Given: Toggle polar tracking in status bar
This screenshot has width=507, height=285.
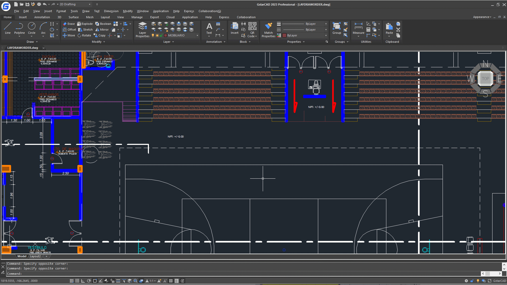Looking at the screenshot, I should click(89, 281).
